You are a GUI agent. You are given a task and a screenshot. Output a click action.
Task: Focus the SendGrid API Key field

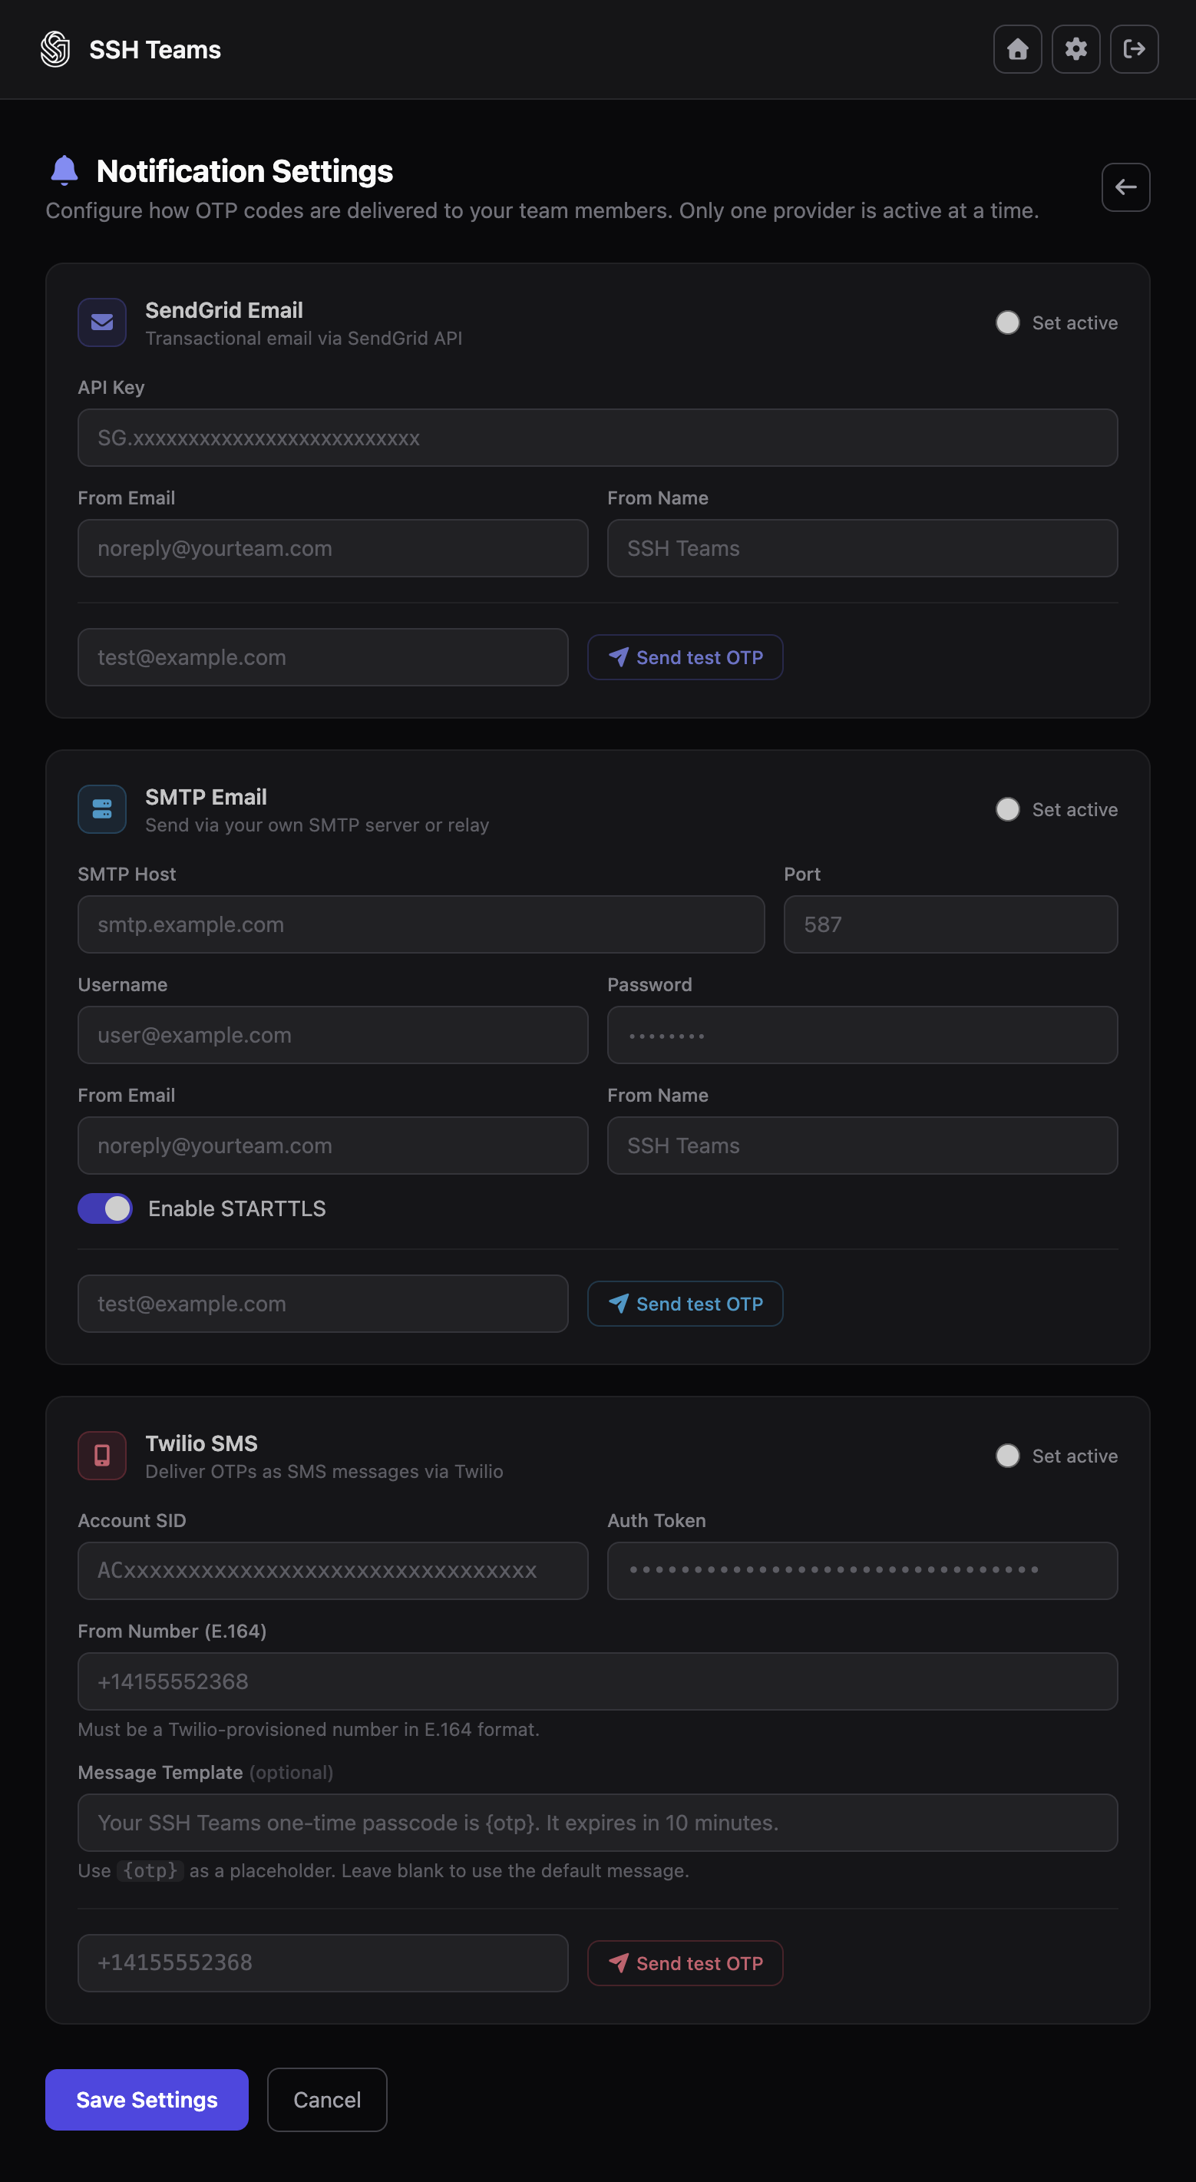tap(598, 438)
